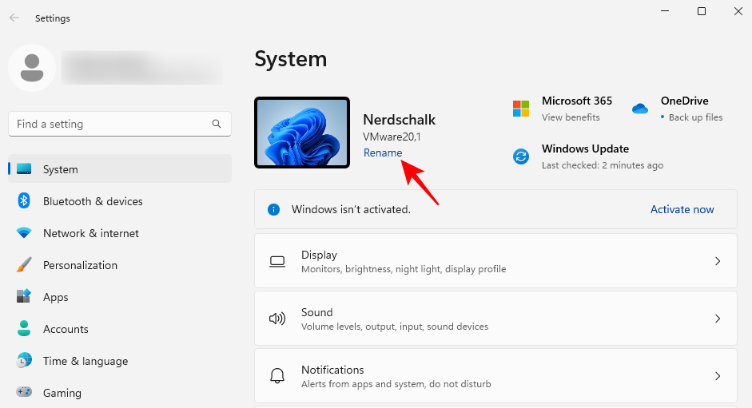Click the Display laptop icon

point(277,261)
